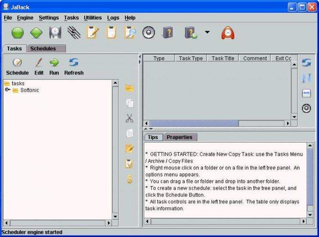Screen dimensions: 319x237
Task: Click the yellow folder side icon
Action: click(x=129, y=88)
